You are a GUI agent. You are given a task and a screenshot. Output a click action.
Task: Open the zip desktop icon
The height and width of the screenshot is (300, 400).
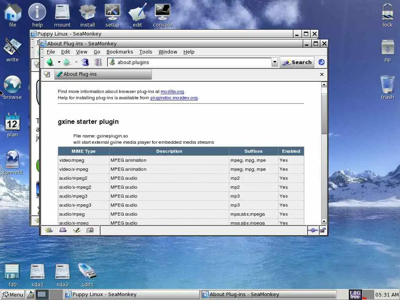pyautogui.click(x=387, y=50)
